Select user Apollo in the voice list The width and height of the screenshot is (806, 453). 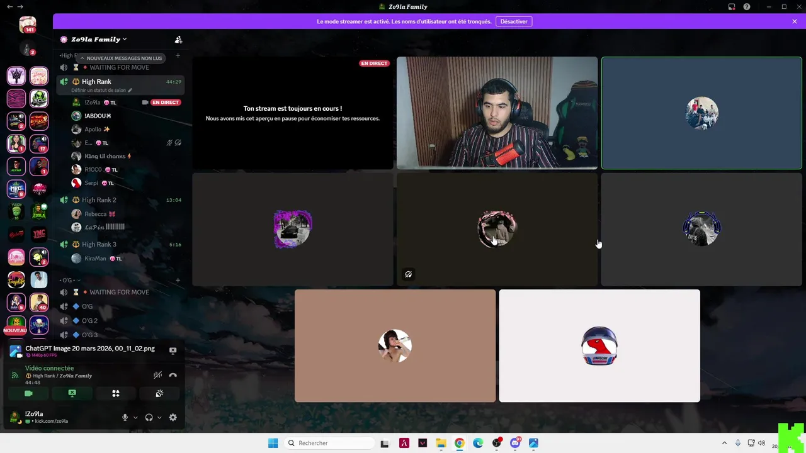(x=126, y=129)
